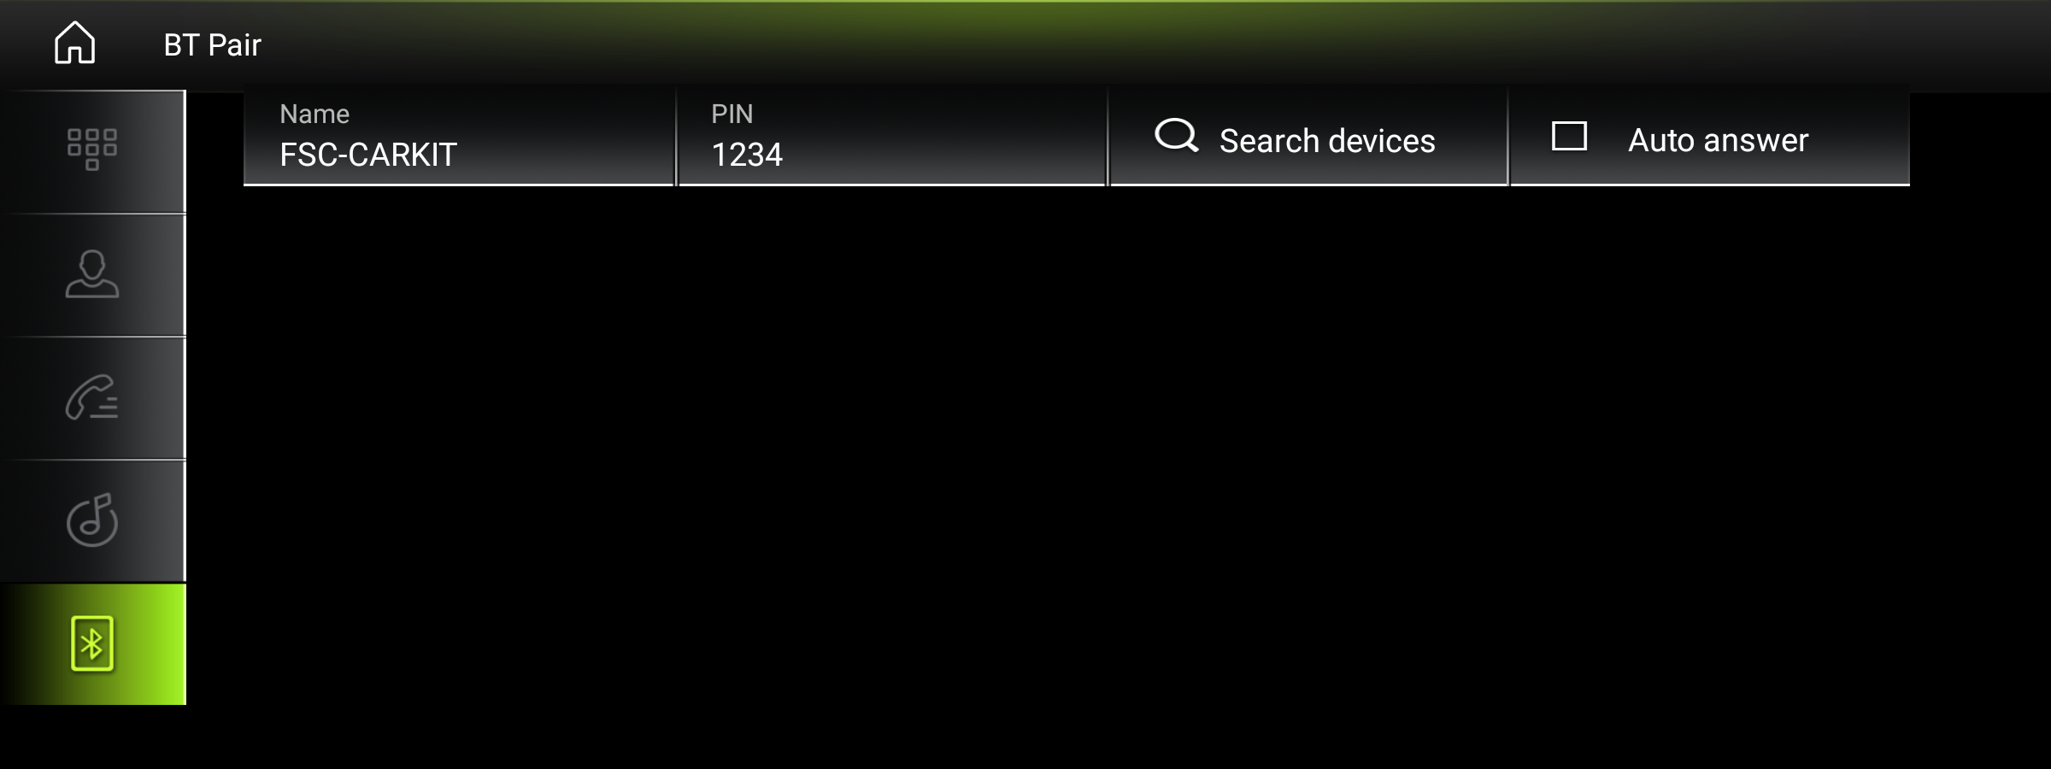Screen dimensions: 2051x769
Task: Open the dial pad from sidebar
Action: click(x=92, y=151)
